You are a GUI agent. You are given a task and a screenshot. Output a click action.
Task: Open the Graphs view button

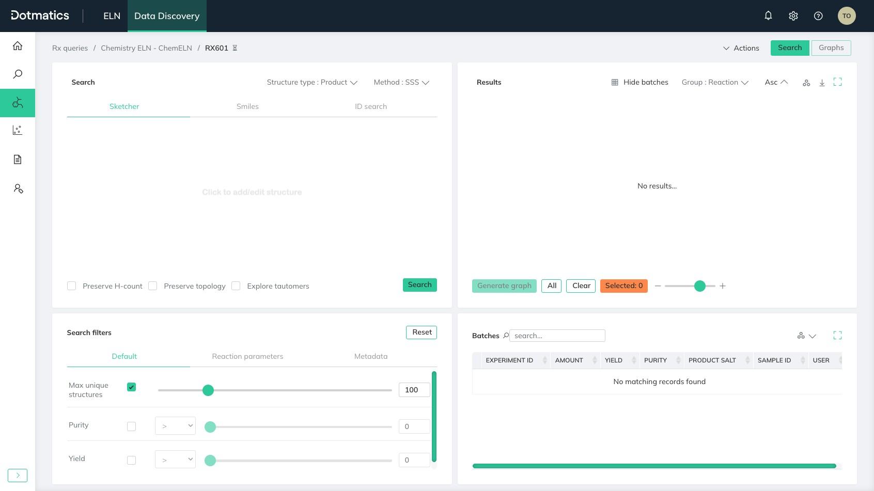pyautogui.click(x=831, y=48)
